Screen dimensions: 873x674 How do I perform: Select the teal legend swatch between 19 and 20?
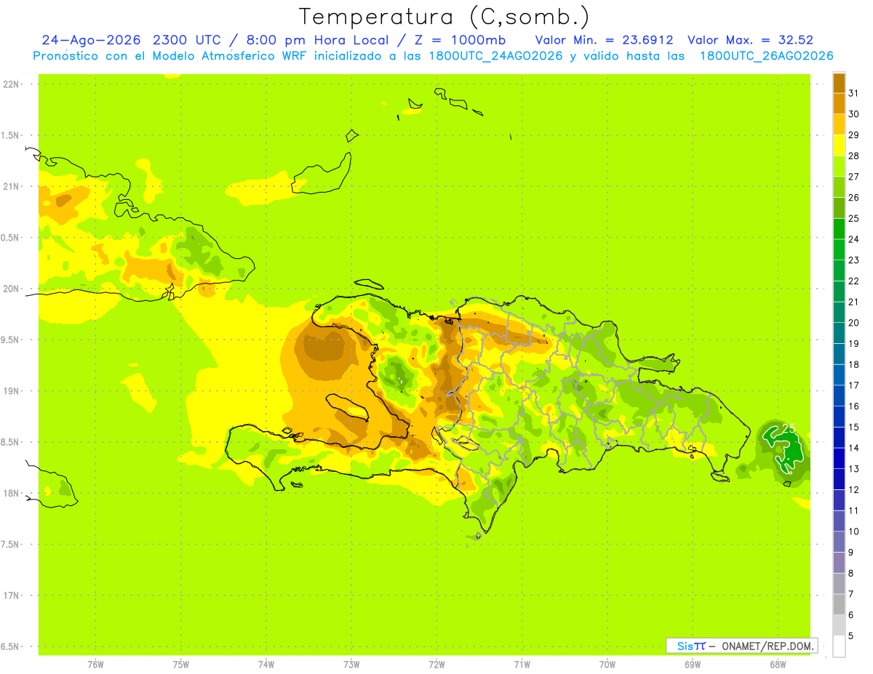pos(839,333)
